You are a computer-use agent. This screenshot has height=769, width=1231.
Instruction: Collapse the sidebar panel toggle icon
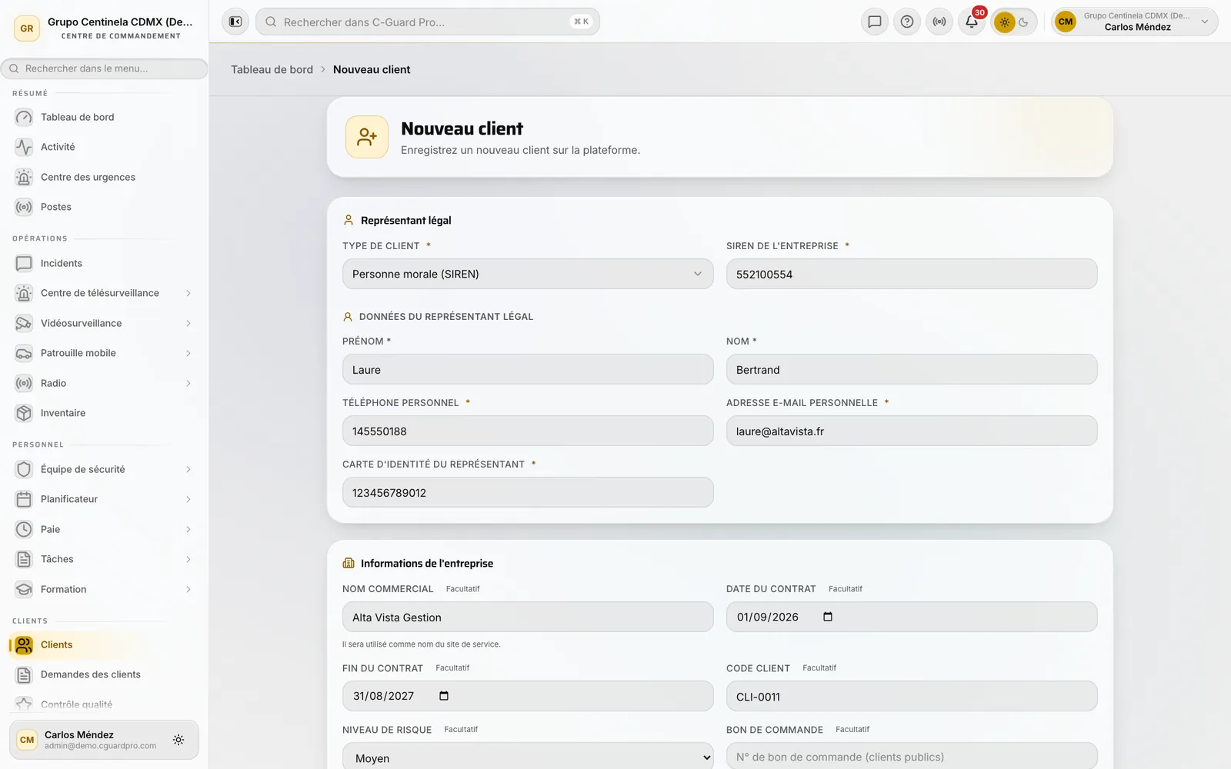(x=235, y=22)
